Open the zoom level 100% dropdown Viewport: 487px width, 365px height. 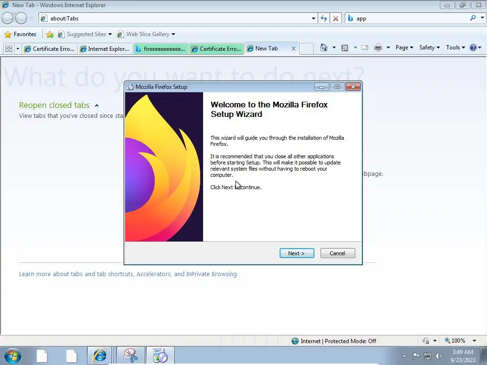[x=474, y=341]
